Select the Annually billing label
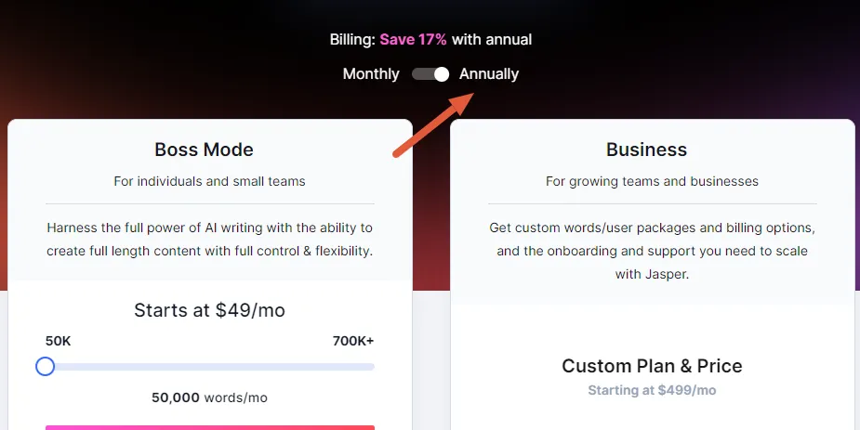This screenshot has width=860, height=430. tap(489, 74)
